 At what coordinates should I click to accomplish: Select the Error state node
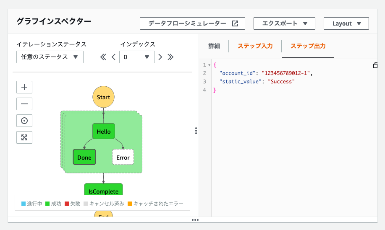[x=123, y=157]
